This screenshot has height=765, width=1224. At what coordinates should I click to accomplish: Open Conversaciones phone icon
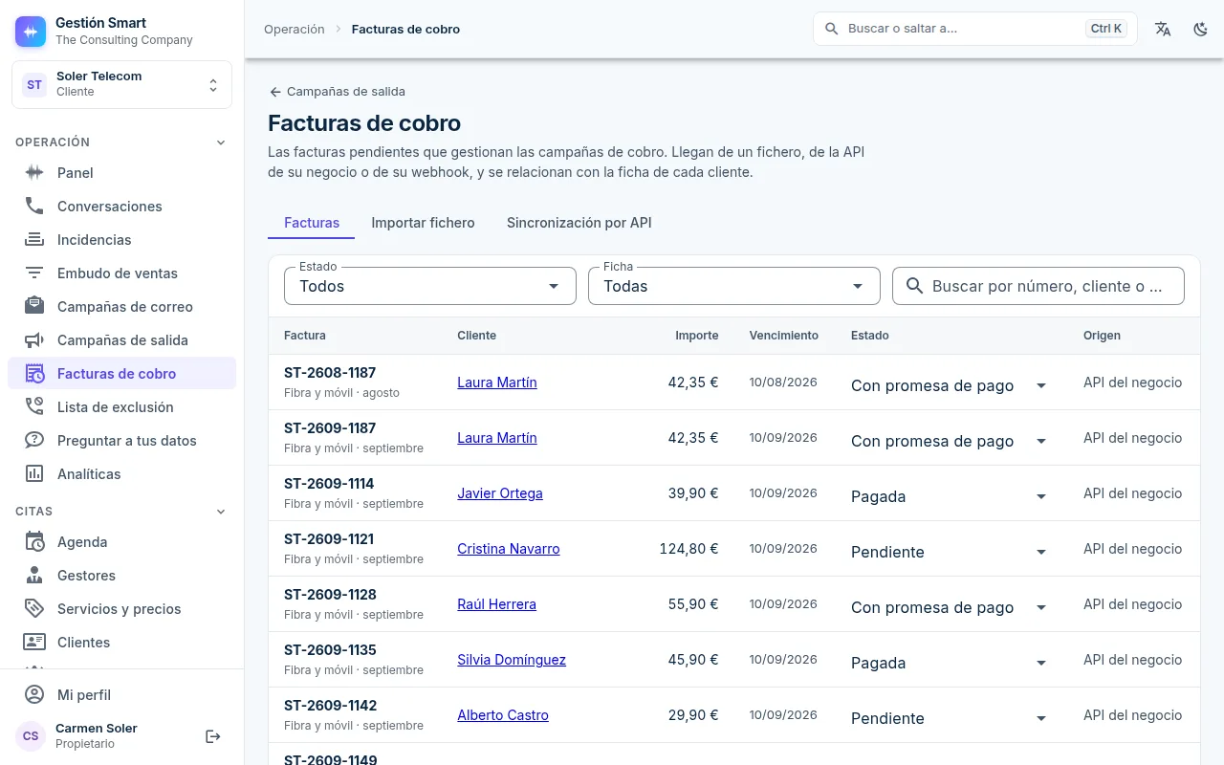[x=34, y=207]
